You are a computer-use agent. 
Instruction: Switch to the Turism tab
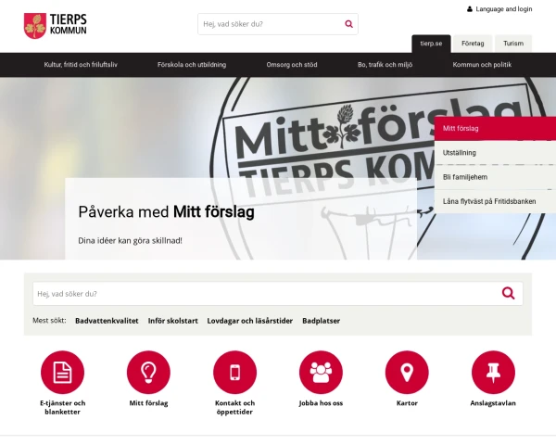(513, 44)
